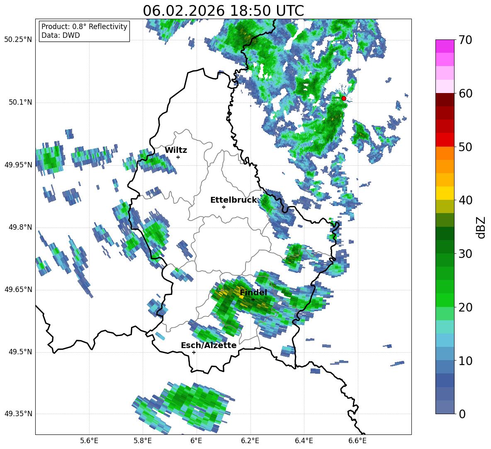Screen dimensions: 491x449
Task: Click the 6°E longitude tick label
Action: coord(196,441)
